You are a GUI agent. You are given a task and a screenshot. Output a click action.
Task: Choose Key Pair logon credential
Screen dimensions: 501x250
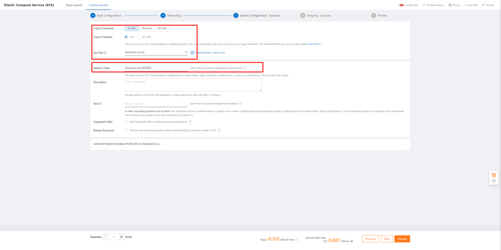click(x=132, y=29)
